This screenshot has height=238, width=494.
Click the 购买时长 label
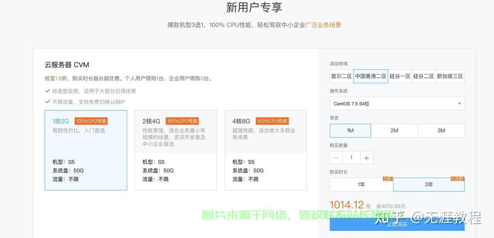tap(339, 172)
